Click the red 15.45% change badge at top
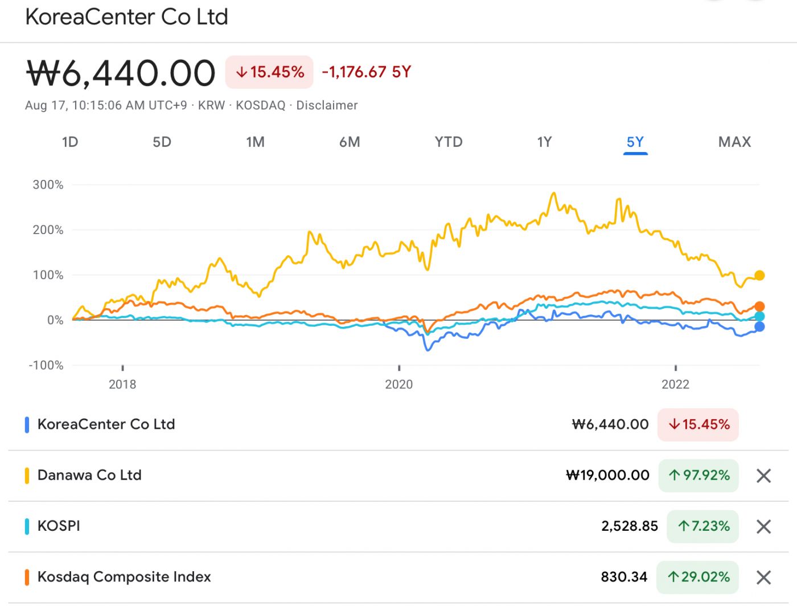797x606 pixels. pyautogui.click(x=270, y=72)
